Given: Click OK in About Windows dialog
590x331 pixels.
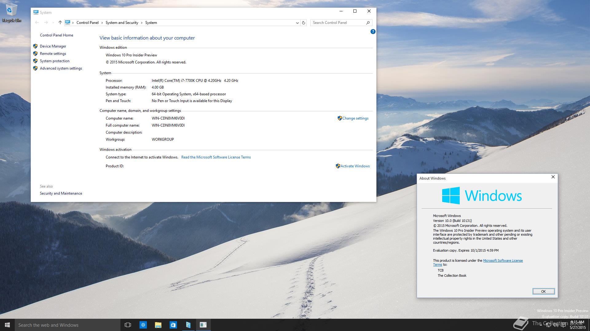Looking at the screenshot, I should [x=543, y=291].
